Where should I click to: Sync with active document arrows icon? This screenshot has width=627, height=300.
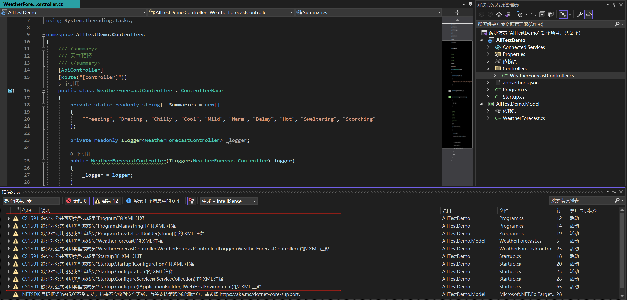[534, 15]
